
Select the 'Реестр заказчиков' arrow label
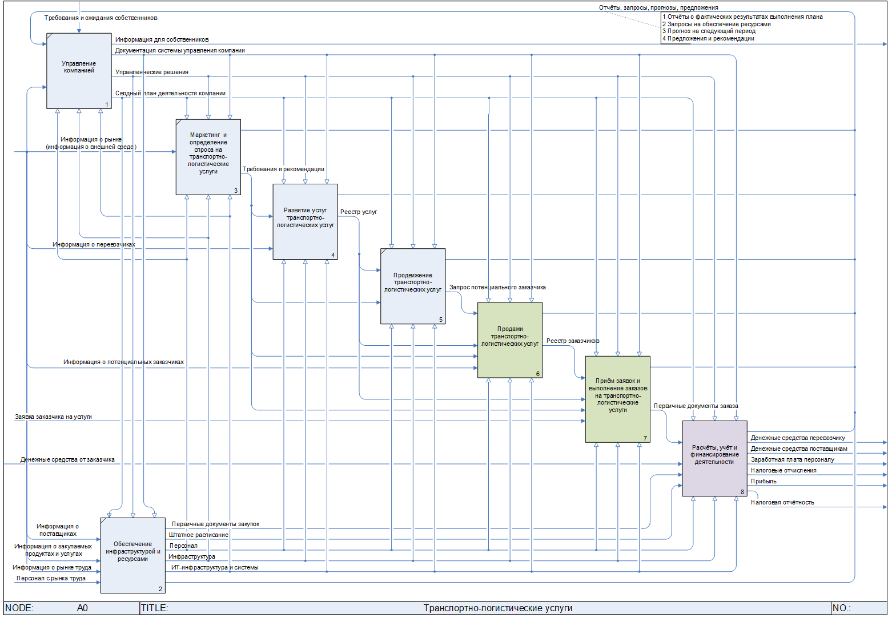coord(573,341)
